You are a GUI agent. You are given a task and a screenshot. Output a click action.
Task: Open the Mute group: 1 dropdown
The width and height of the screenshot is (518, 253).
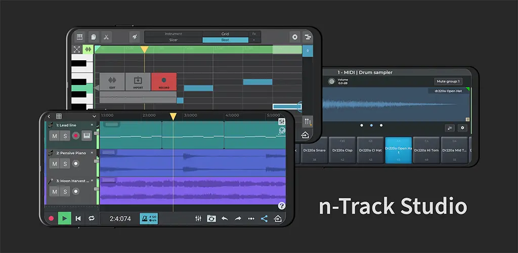448,81
